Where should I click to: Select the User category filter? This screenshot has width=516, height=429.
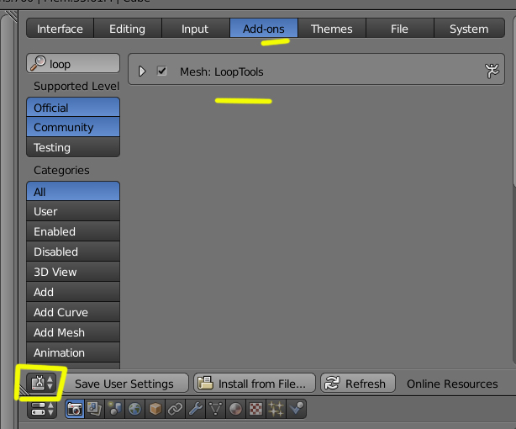click(x=73, y=211)
